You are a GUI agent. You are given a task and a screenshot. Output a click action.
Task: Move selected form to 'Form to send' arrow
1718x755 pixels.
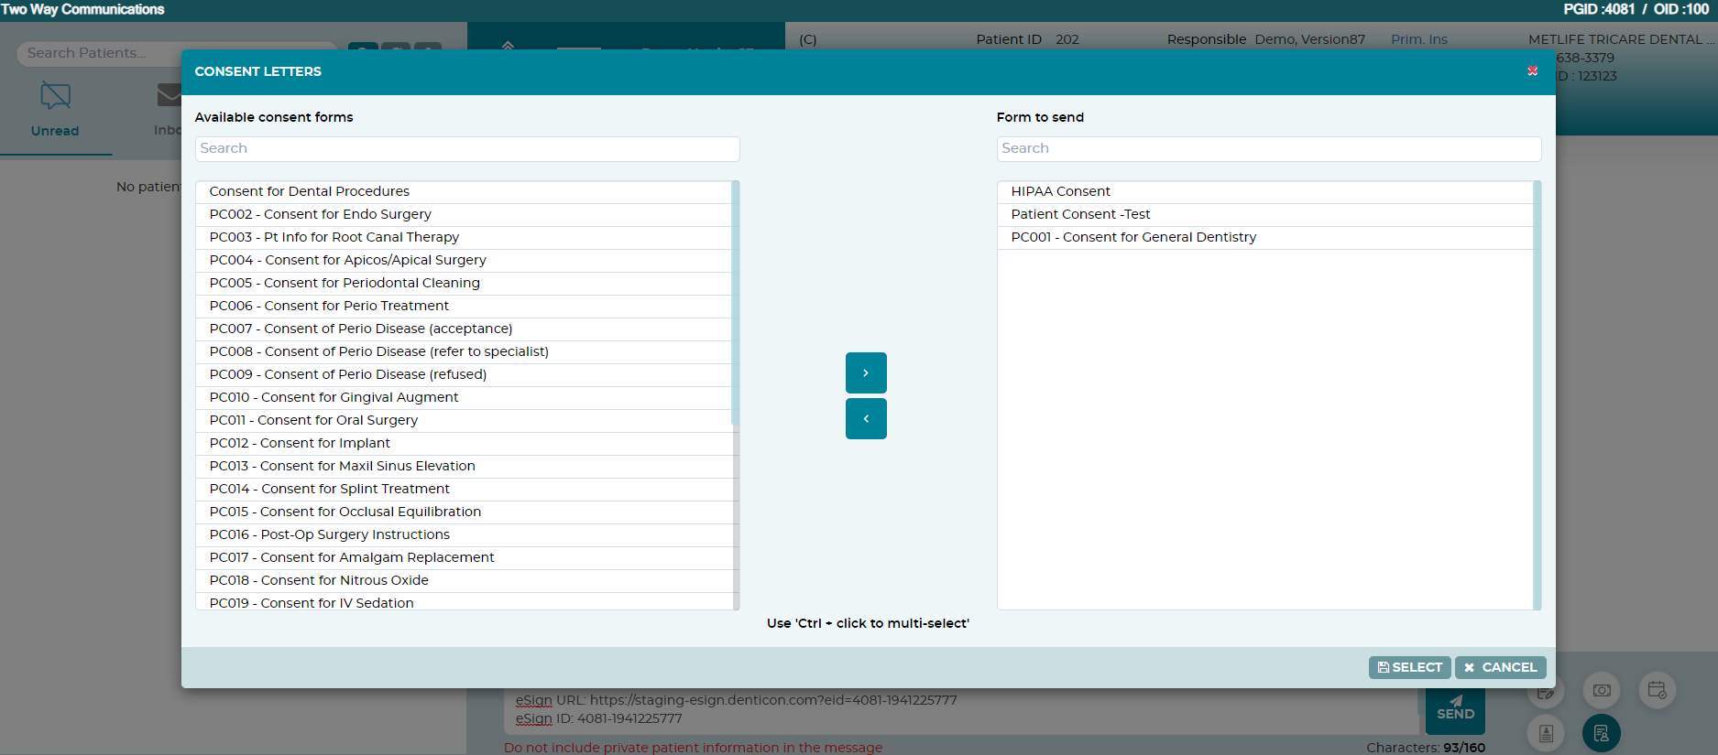pos(866,372)
